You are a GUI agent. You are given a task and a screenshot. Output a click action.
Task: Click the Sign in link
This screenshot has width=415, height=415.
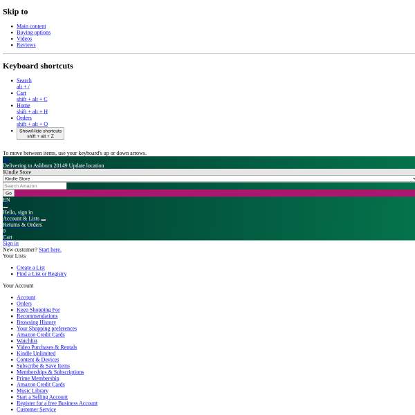[x=10, y=243]
